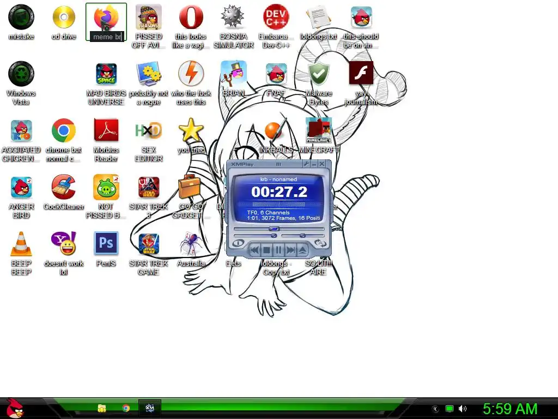Viewport: 558px width, 419px height.
Task: Select the green pig 'NOT PISSED B...' icon
Action: click(x=106, y=187)
